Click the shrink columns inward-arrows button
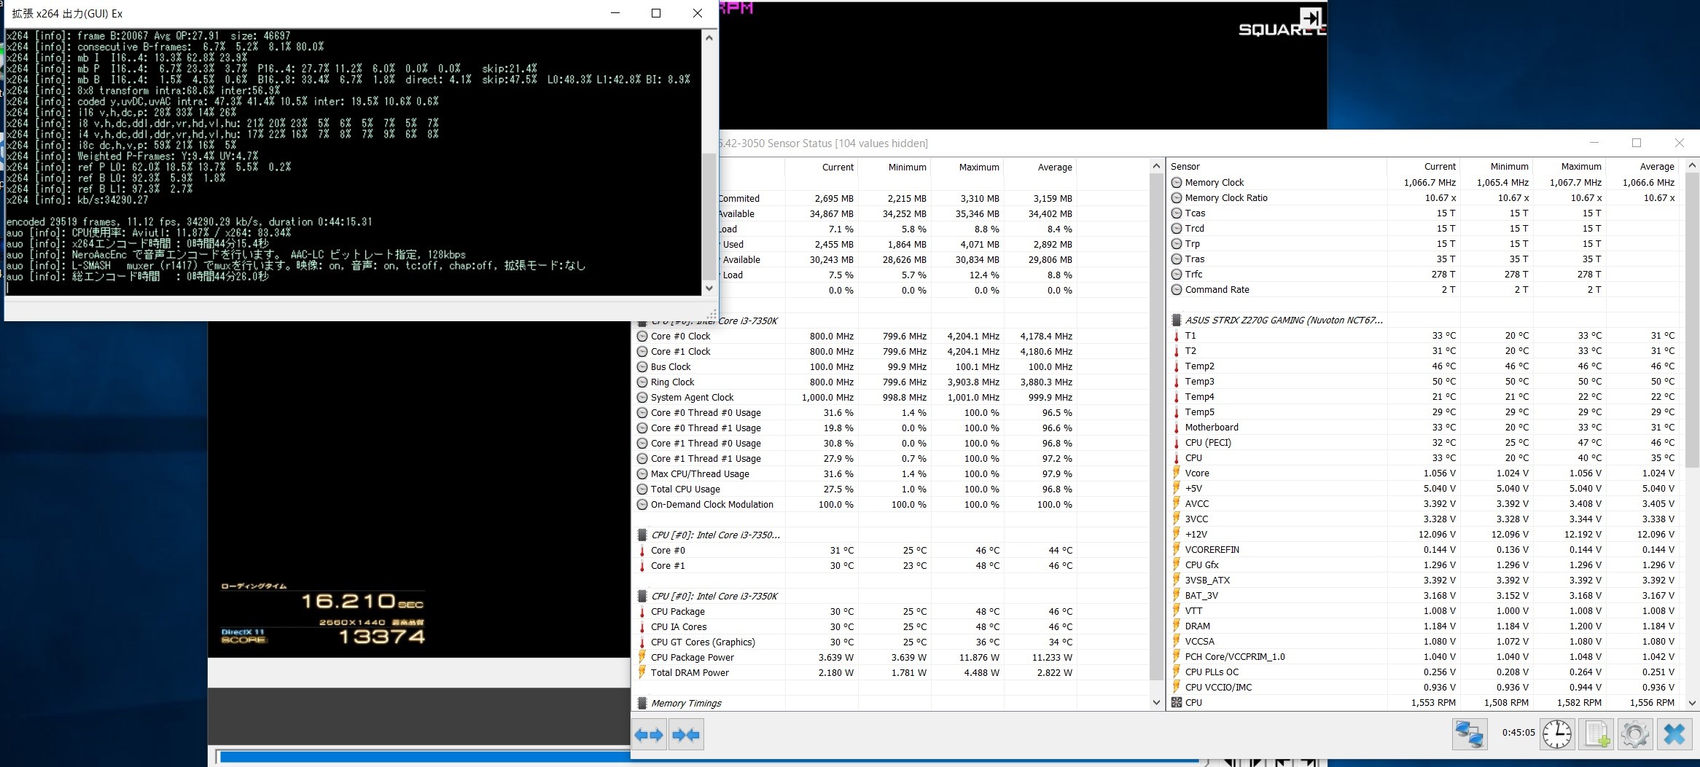The height and width of the screenshot is (767, 1700). [686, 735]
